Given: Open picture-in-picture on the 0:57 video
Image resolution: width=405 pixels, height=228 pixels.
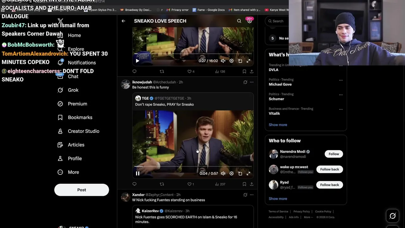Looking at the screenshot, I should [240, 173].
